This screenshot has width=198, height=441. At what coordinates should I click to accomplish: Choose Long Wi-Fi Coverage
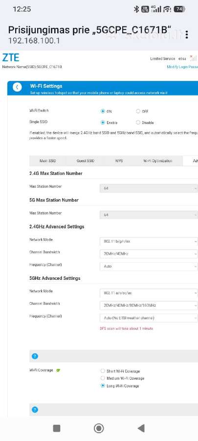[103, 386]
